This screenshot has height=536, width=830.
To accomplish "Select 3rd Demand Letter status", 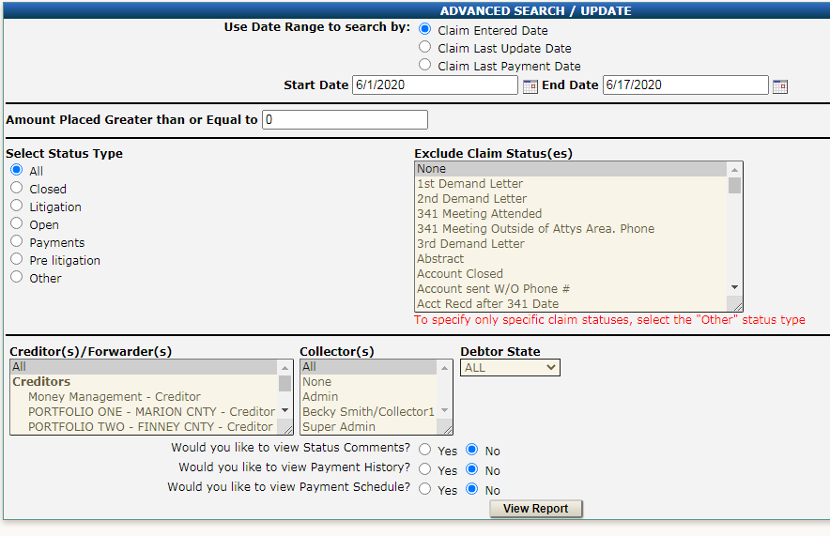I will [571, 243].
